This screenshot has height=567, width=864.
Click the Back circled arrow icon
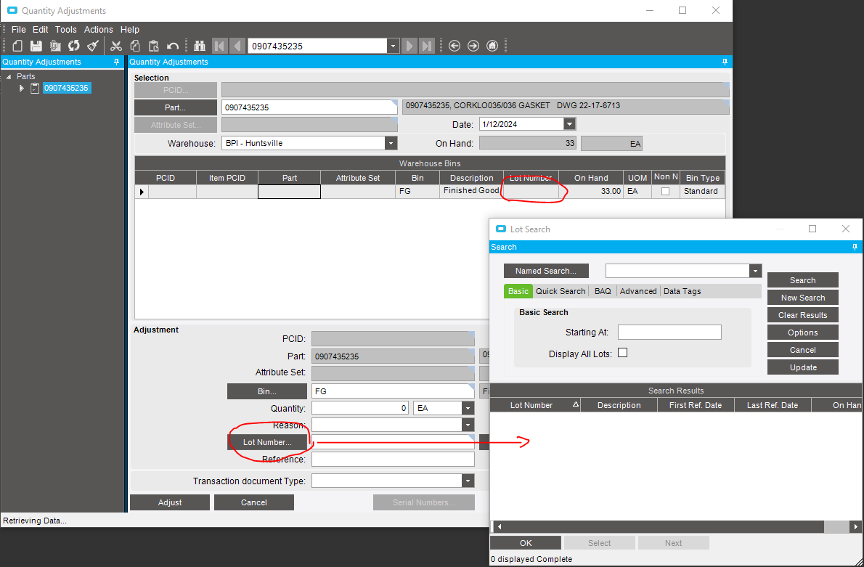(x=455, y=46)
